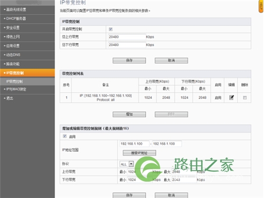Focus the 下行带宽 最小 field showing 1024

coord(140,180)
